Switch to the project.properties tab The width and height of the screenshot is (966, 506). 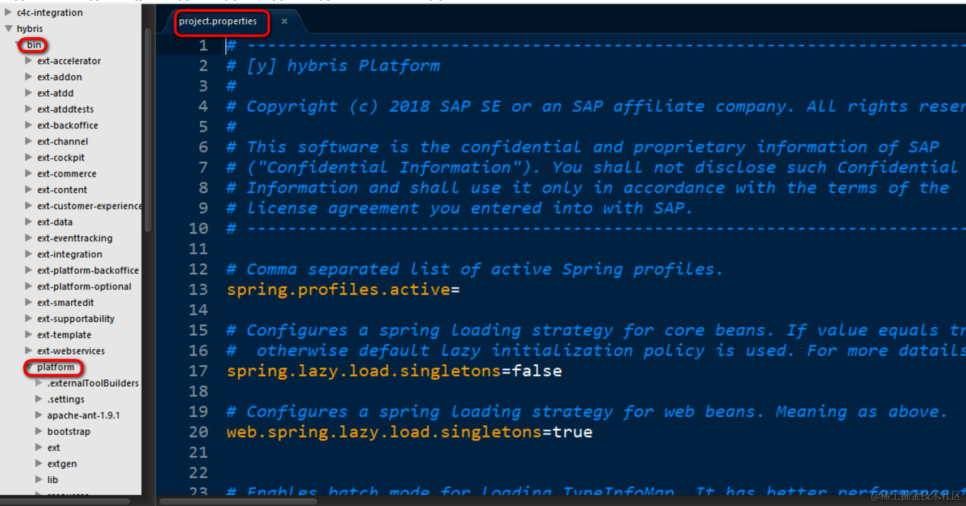(x=218, y=21)
